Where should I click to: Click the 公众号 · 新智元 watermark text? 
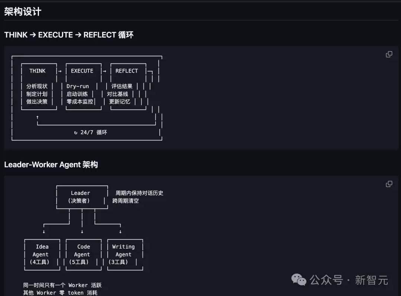tap(349, 280)
